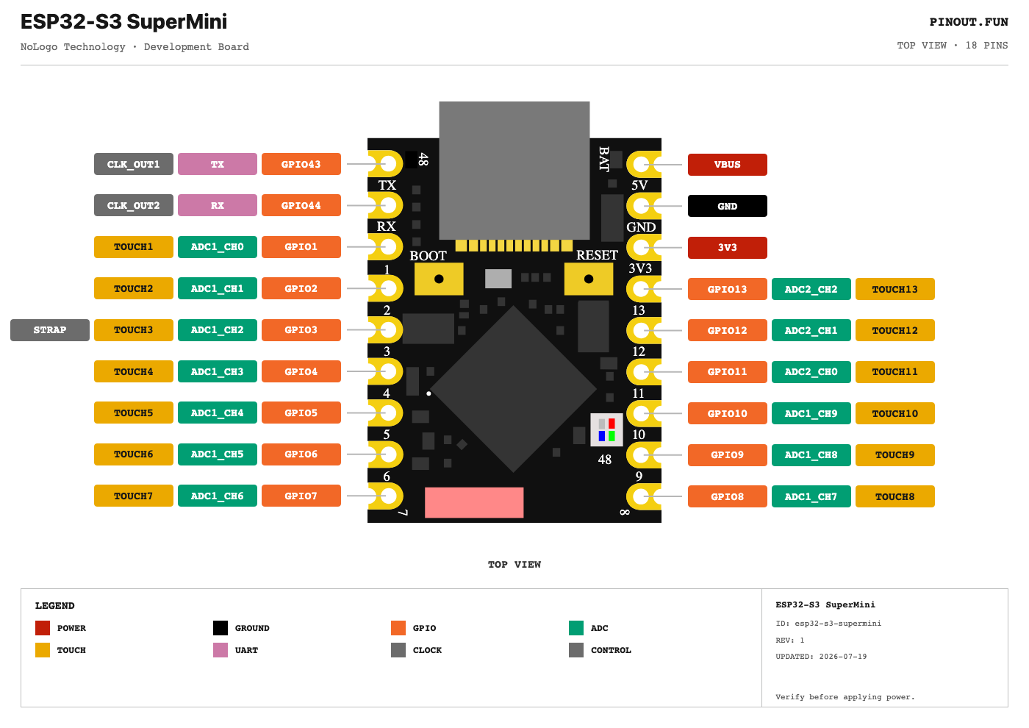Click the black GND label
The image size is (1029, 728).
click(x=728, y=206)
